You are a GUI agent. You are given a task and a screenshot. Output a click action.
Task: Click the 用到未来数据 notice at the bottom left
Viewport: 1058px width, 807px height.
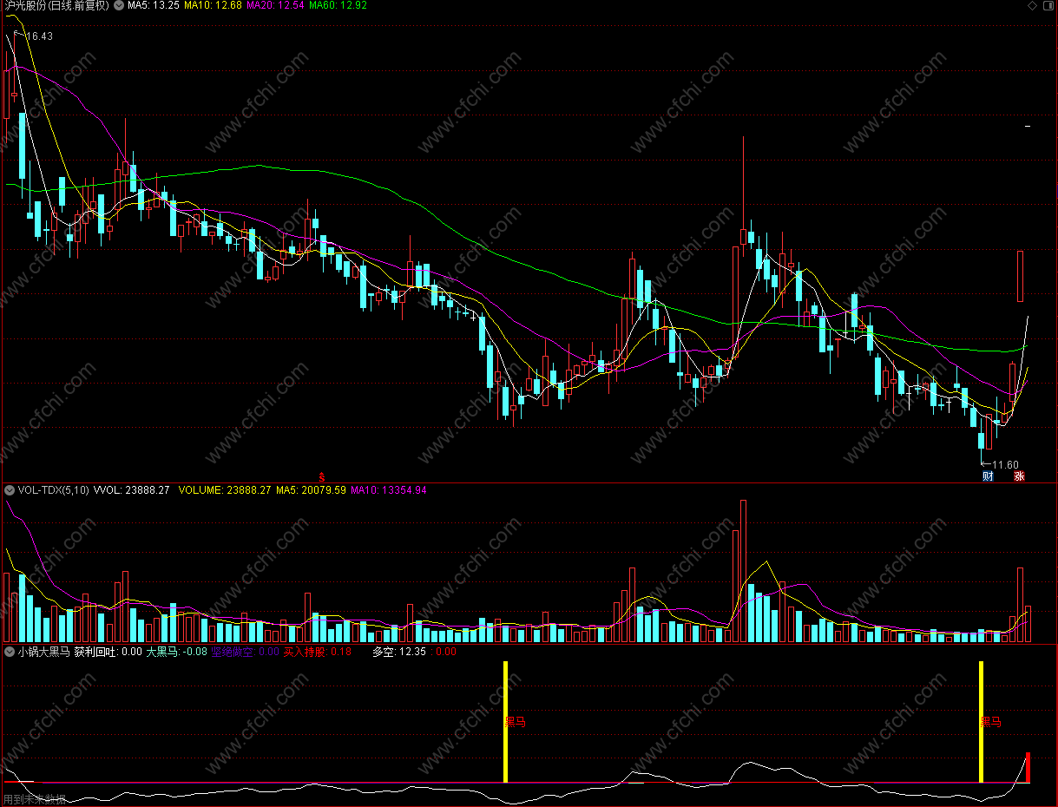[34, 799]
